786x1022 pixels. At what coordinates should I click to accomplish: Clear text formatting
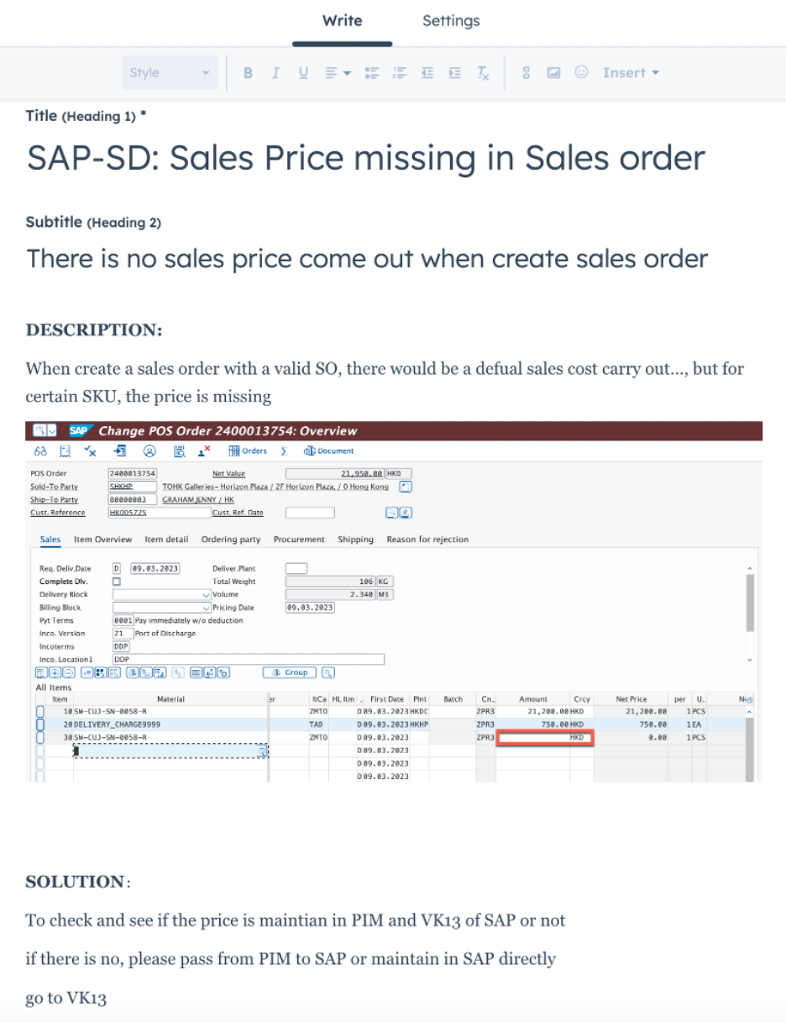[x=483, y=73]
